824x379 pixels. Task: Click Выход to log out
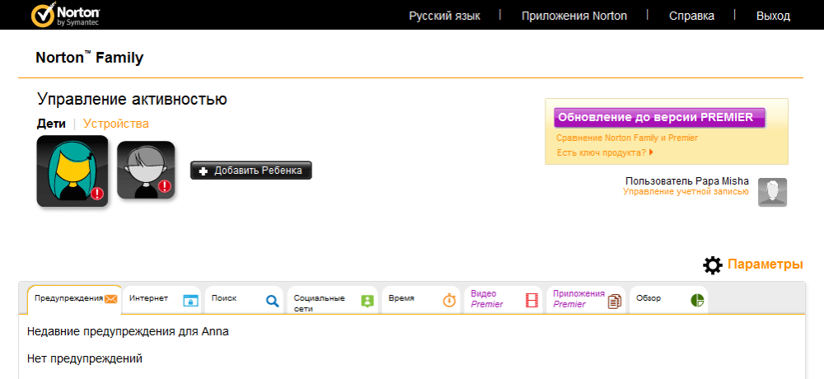773,16
